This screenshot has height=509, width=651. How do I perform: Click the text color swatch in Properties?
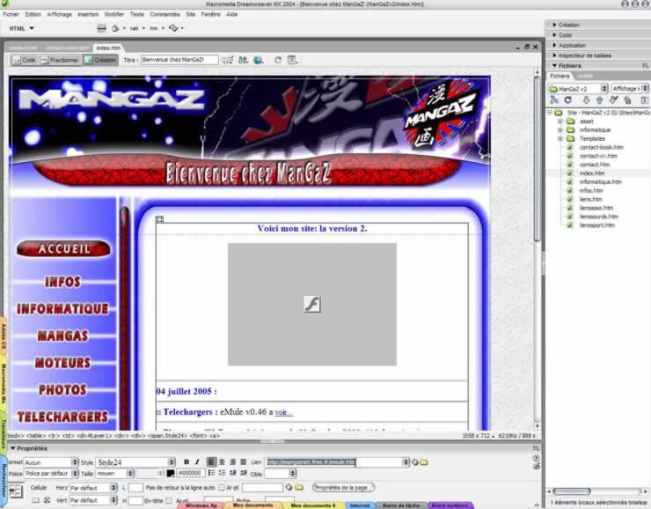(x=170, y=473)
